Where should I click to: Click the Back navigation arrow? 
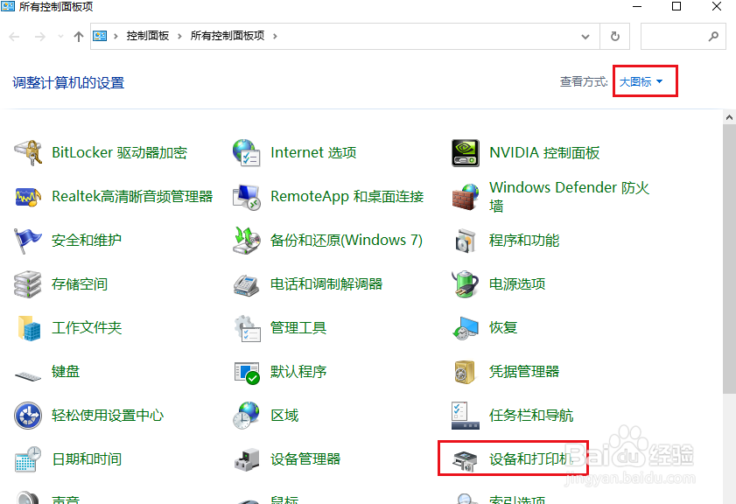(15, 36)
